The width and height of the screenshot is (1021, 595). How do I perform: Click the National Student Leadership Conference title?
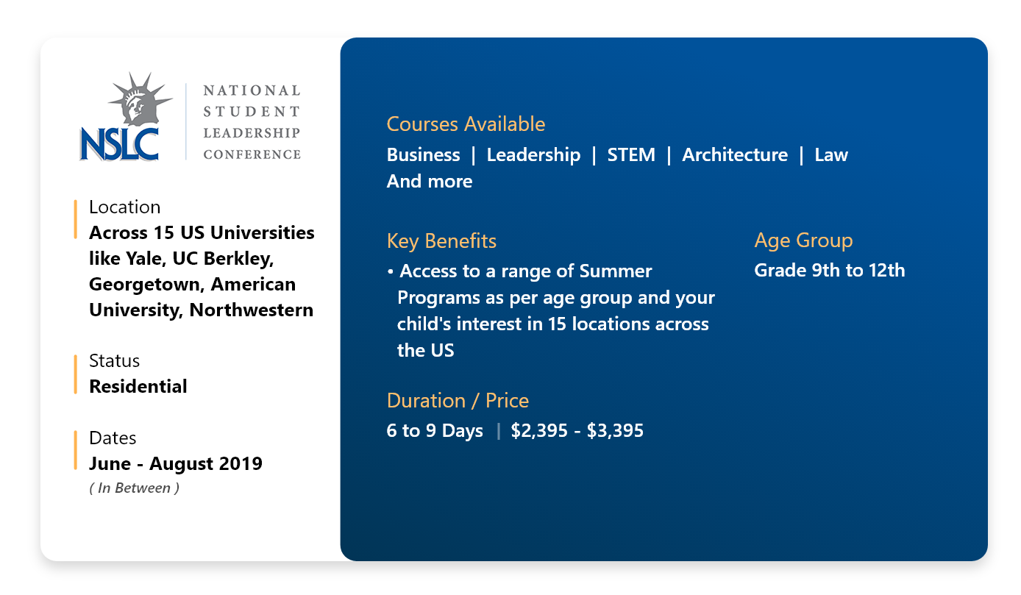pos(252,122)
